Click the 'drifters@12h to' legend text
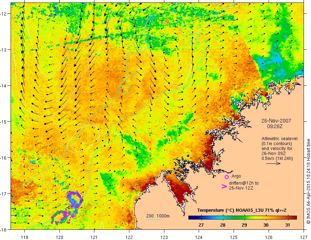Screen dimensions: 311x240 [244, 183]
